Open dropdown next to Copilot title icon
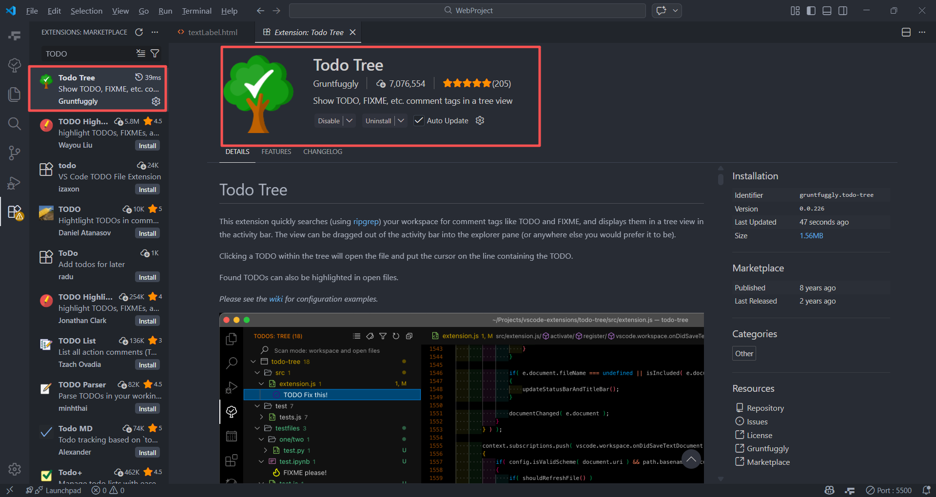 pos(675,11)
